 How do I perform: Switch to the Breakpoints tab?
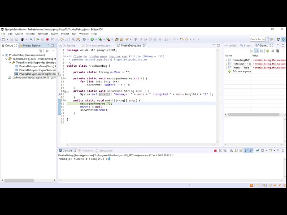pyautogui.click(x=246, y=46)
